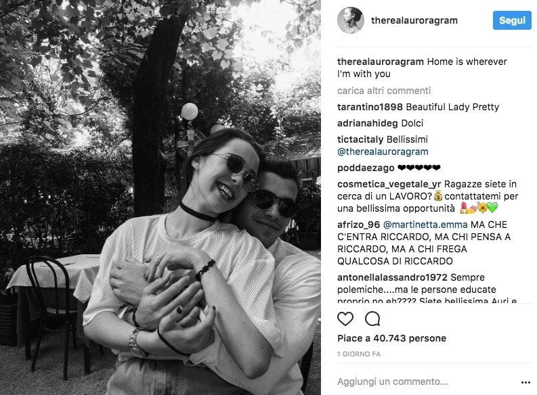The width and height of the screenshot is (537, 395).
Task: Load more comments via carica altri commenti
Action: [x=384, y=91]
